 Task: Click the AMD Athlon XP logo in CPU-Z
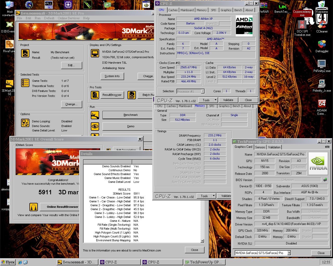pyautogui.click(x=244, y=25)
